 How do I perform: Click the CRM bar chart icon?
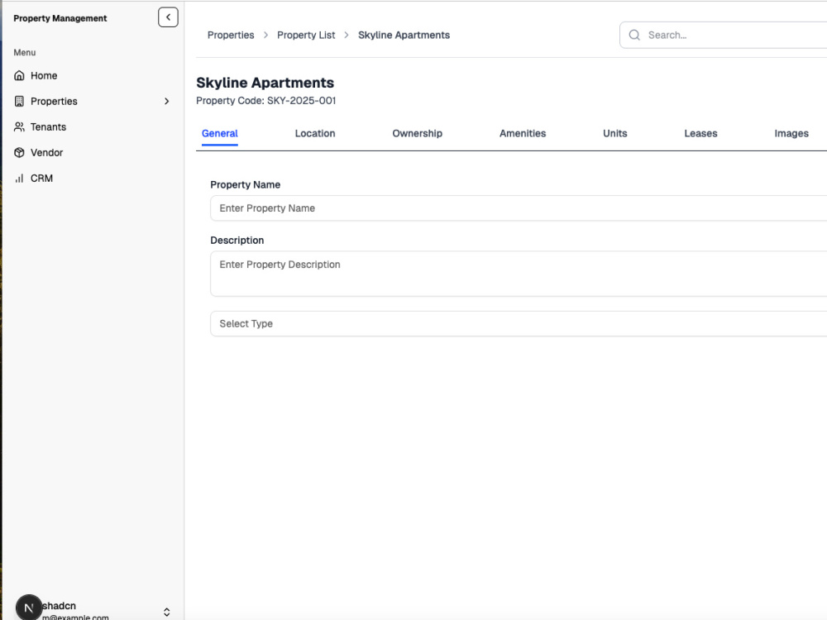coord(19,179)
